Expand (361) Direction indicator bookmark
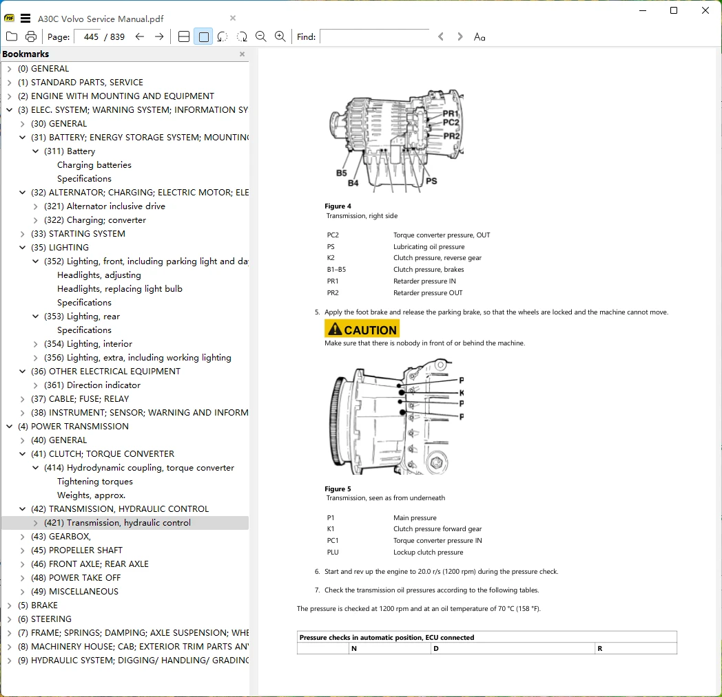The height and width of the screenshot is (697, 722). tap(35, 385)
